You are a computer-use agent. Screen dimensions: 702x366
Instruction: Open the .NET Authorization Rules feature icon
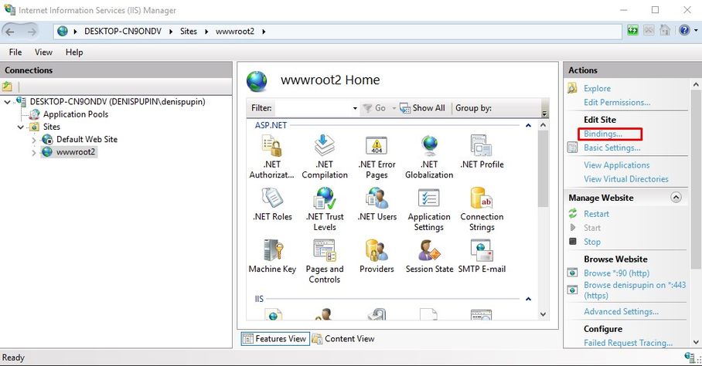(x=272, y=157)
